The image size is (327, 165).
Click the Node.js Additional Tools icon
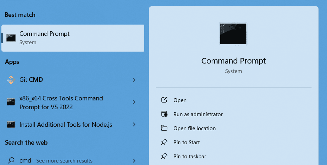pos(11,124)
